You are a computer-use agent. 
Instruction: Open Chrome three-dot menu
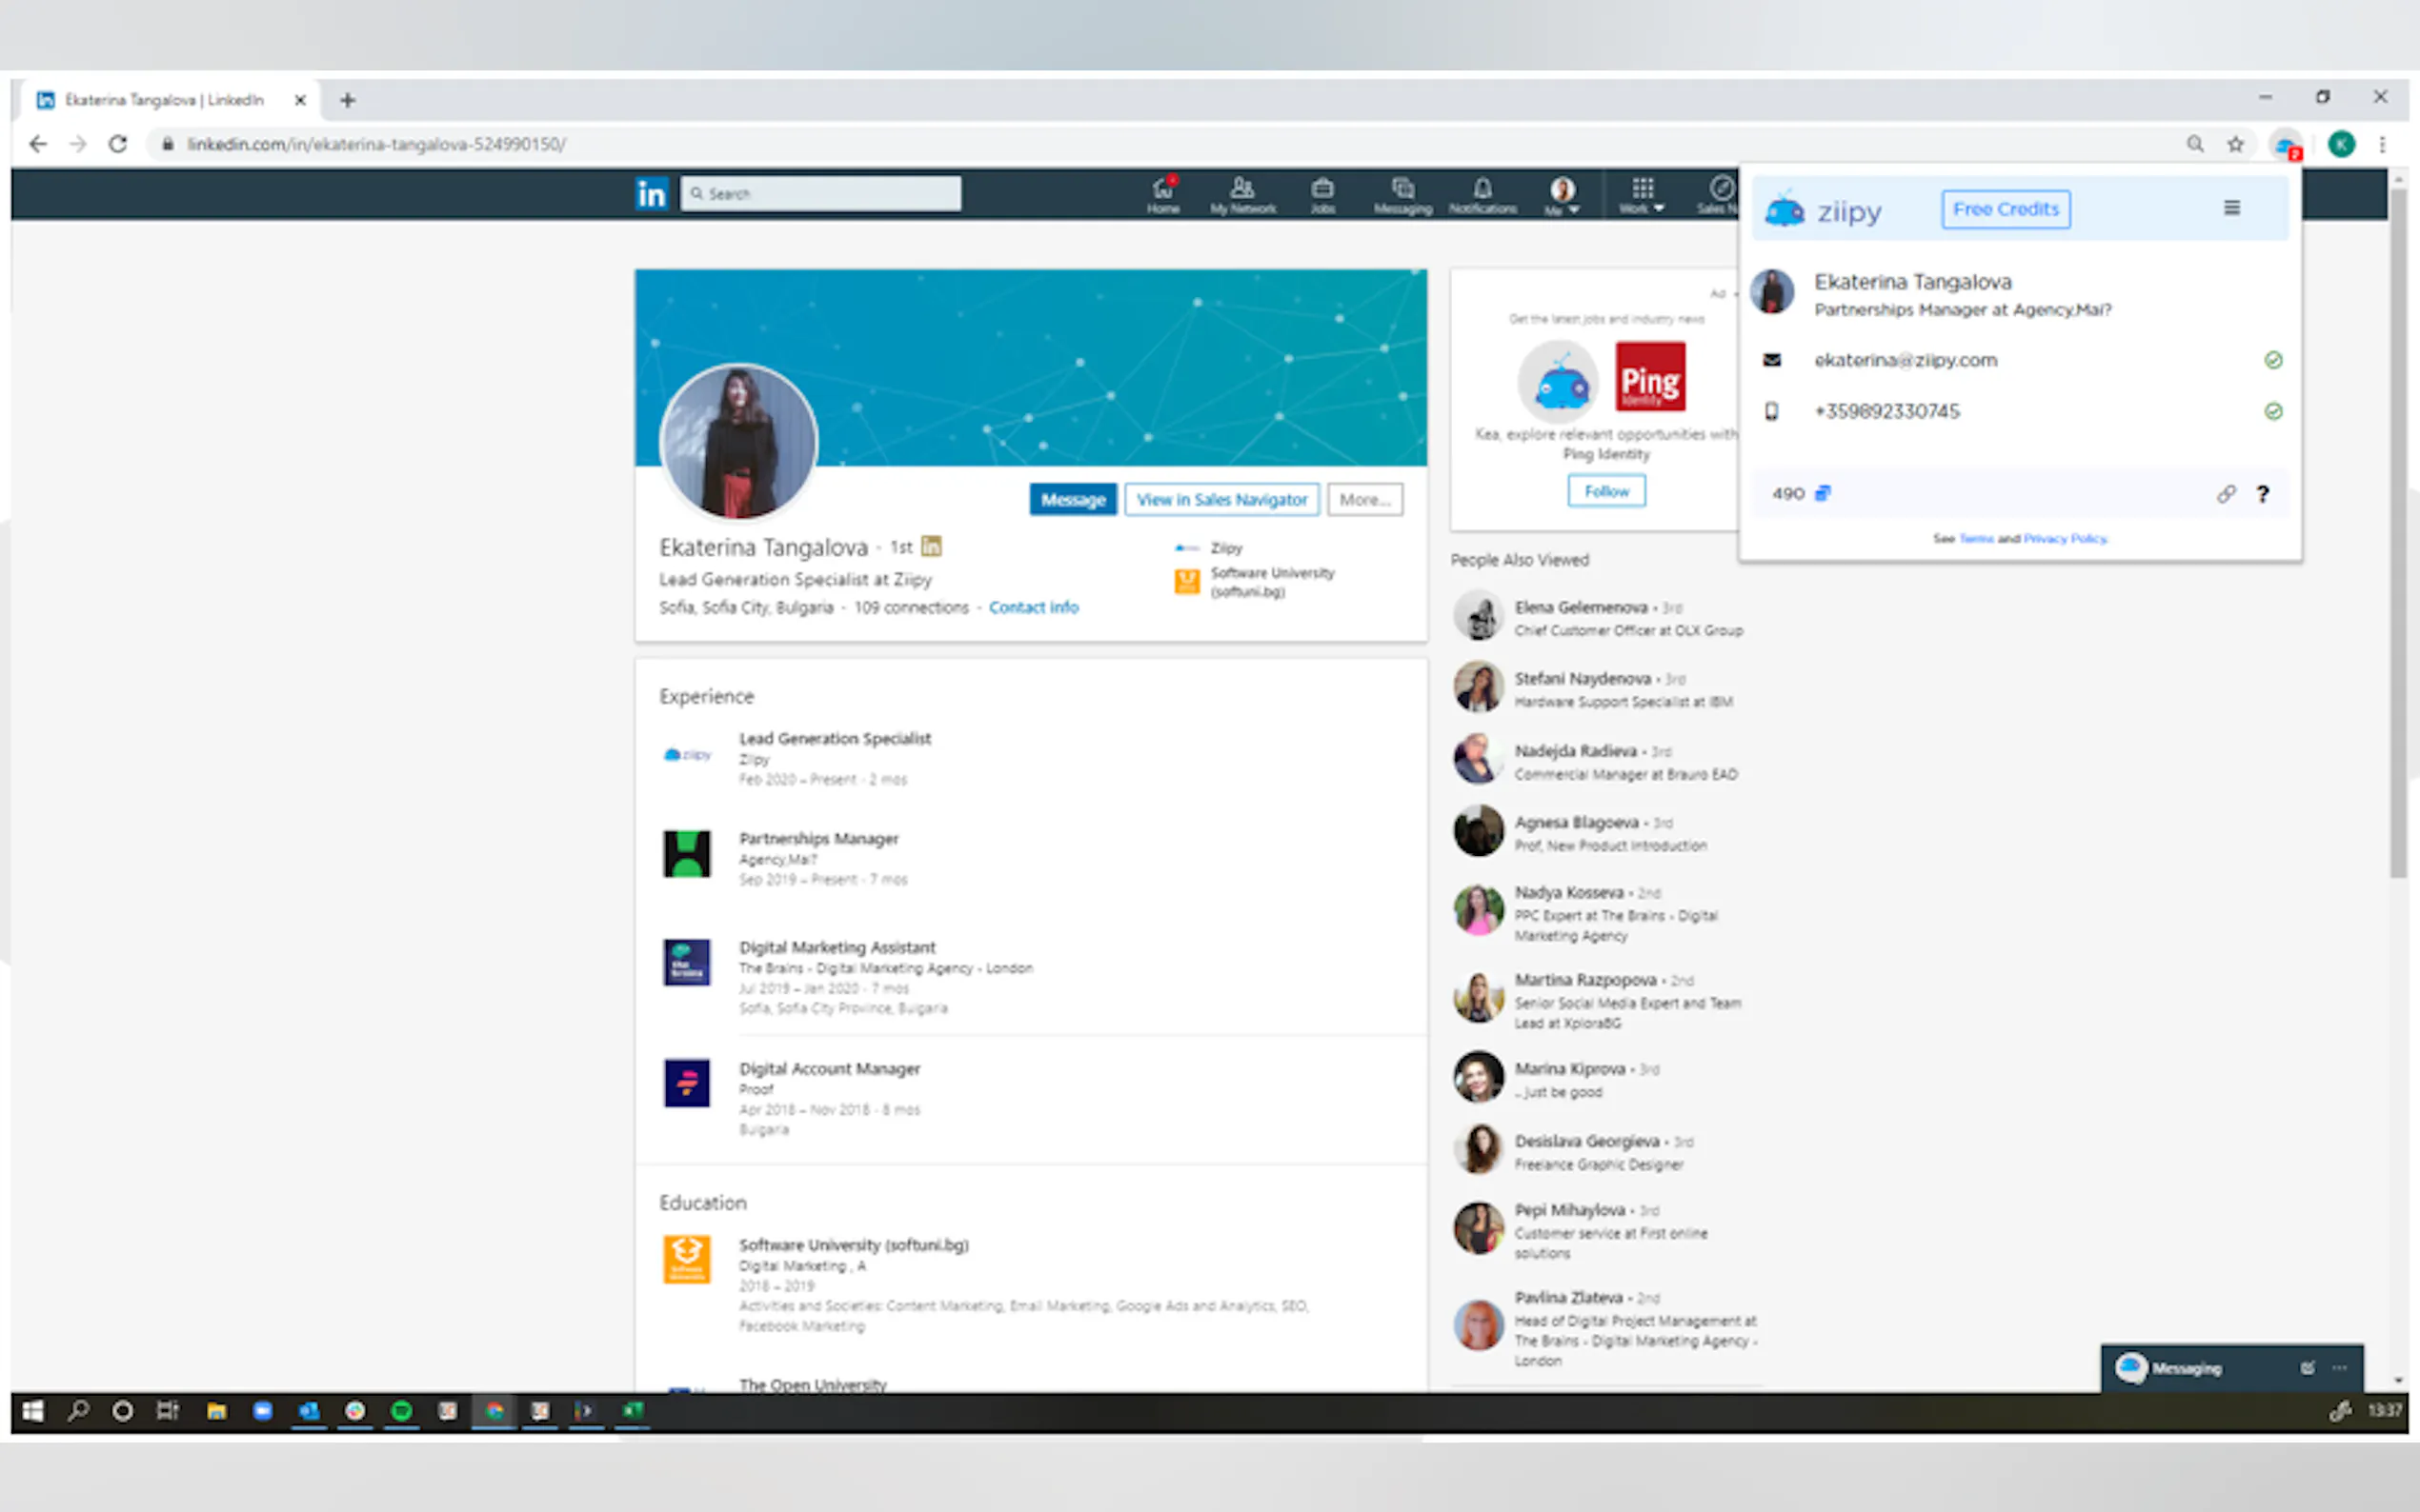click(2382, 144)
